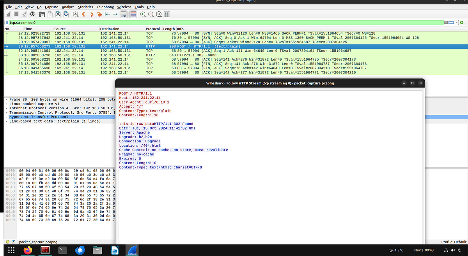Open the Tools menu
Image resolution: width=468 pixels, height=256 pixels.
click(x=139, y=7)
